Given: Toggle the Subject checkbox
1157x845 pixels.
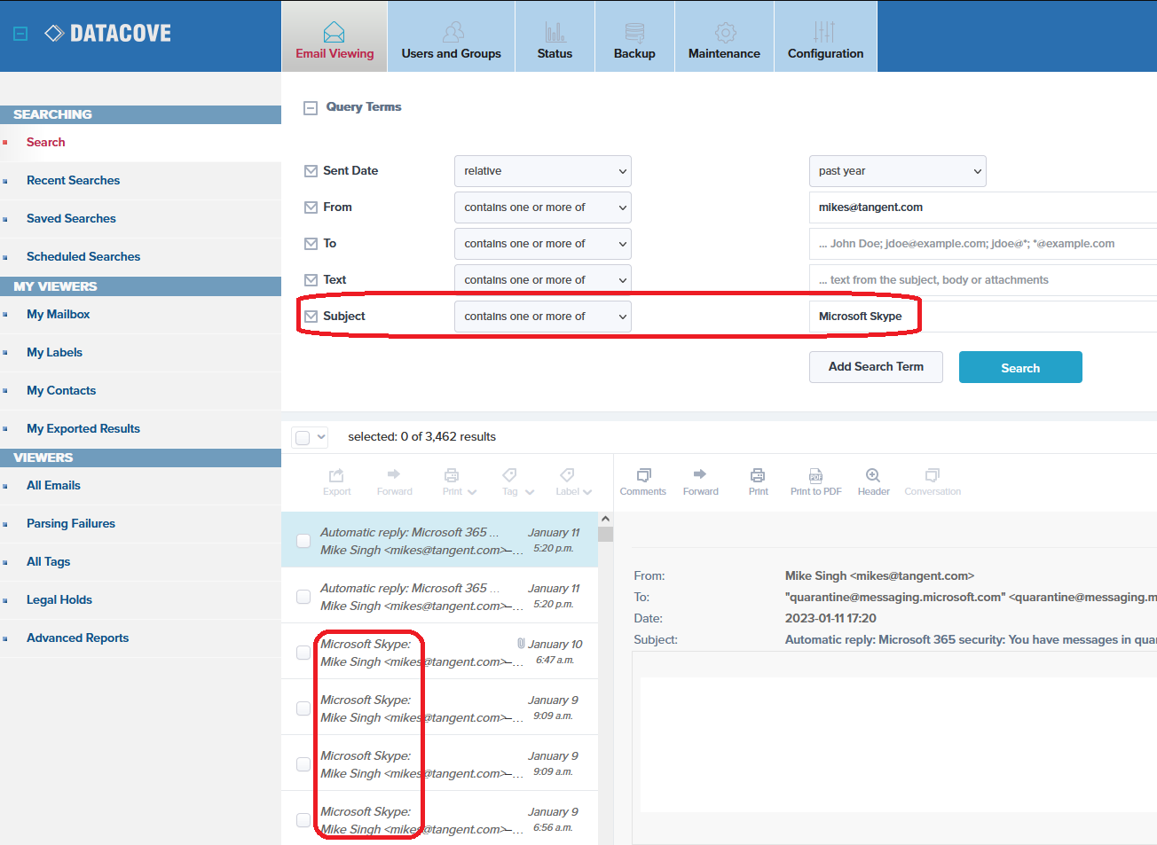Looking at the screenshot, I should pos(311,317).
